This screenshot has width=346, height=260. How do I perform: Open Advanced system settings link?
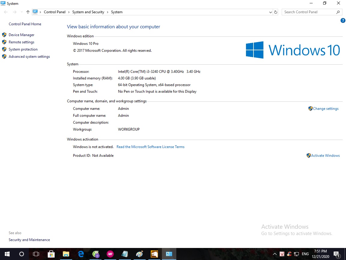[x=29, y=57]
